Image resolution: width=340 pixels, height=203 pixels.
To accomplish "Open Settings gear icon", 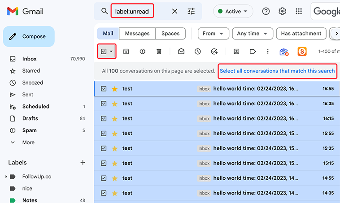I will point(282,11).
